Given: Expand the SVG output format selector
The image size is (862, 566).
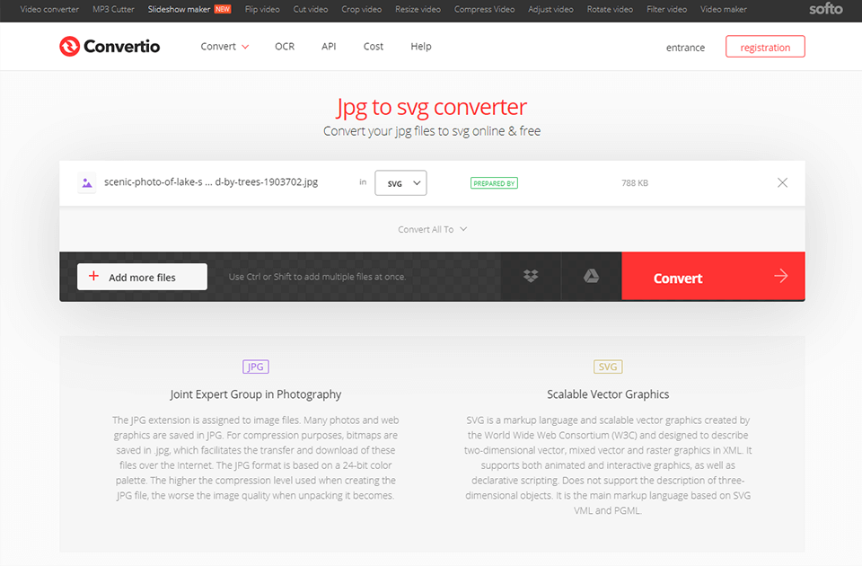Looking at the screenshot, I should point(400,182).
